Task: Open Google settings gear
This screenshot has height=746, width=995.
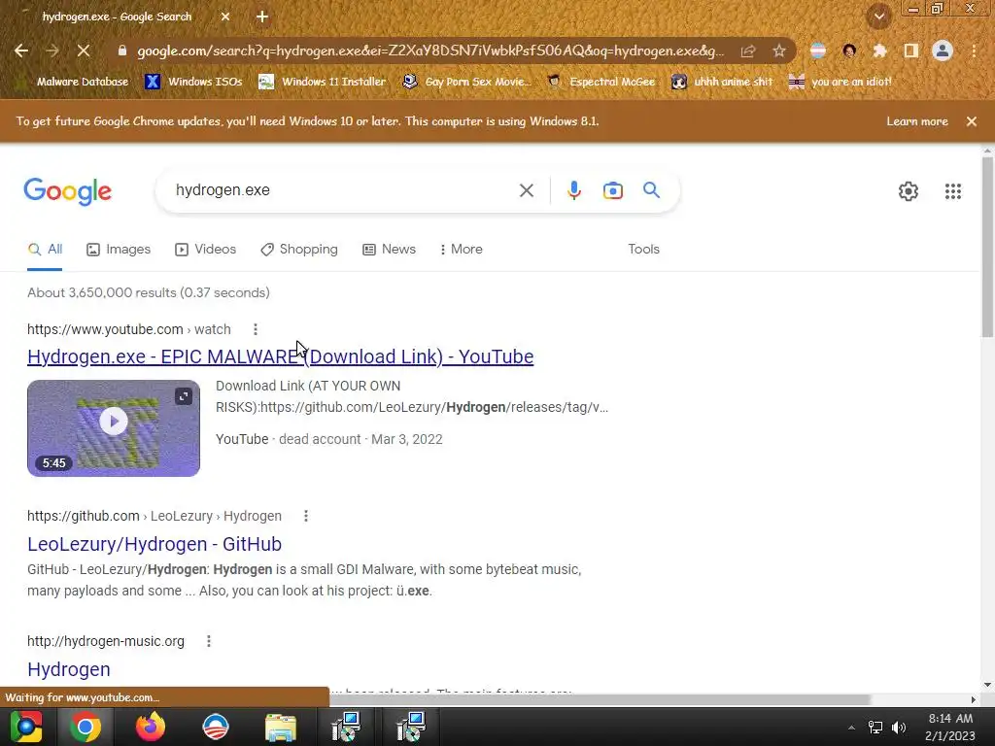Action: pyautogui.click(x=909, y=191)
